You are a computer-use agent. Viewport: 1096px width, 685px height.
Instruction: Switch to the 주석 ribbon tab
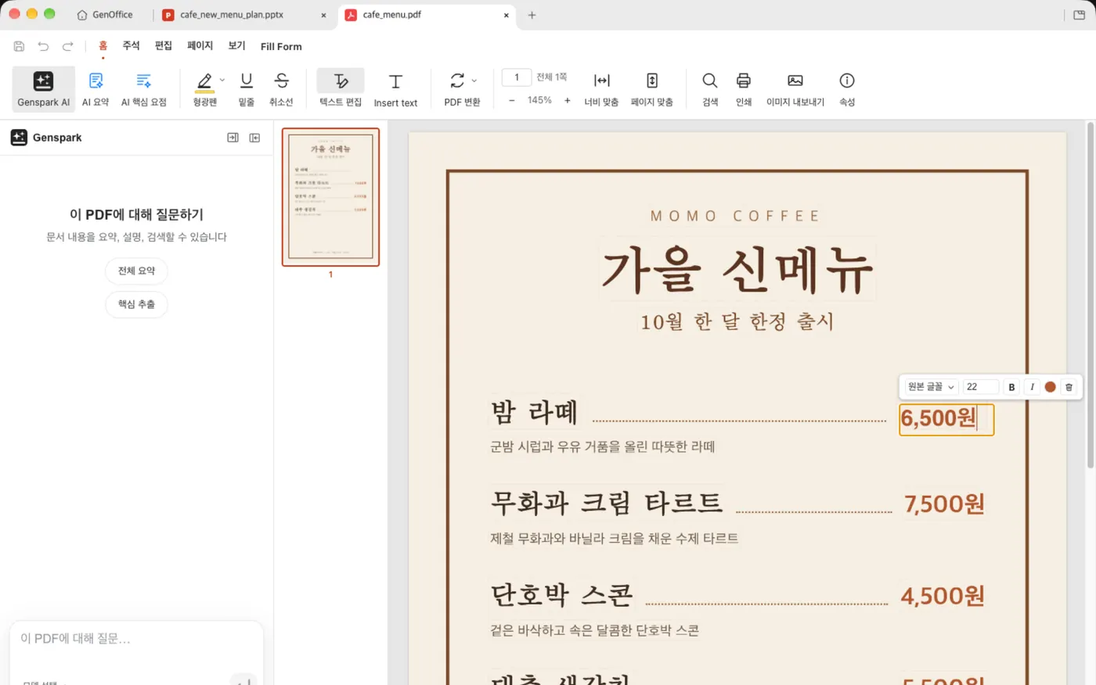[131, 46]
